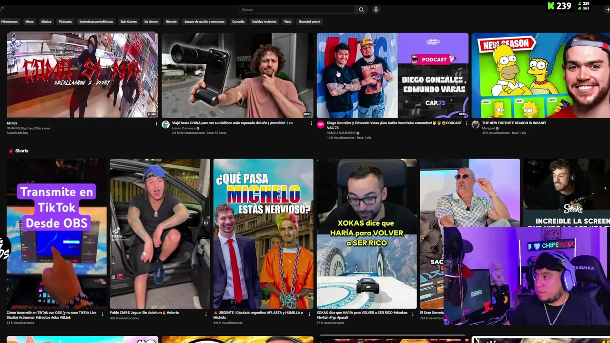Image resolution: width=610 pixels, height=343 pixels.
Task: Open the three-dot menu for the TikTok OBS short
Action: tap(102, 314)
